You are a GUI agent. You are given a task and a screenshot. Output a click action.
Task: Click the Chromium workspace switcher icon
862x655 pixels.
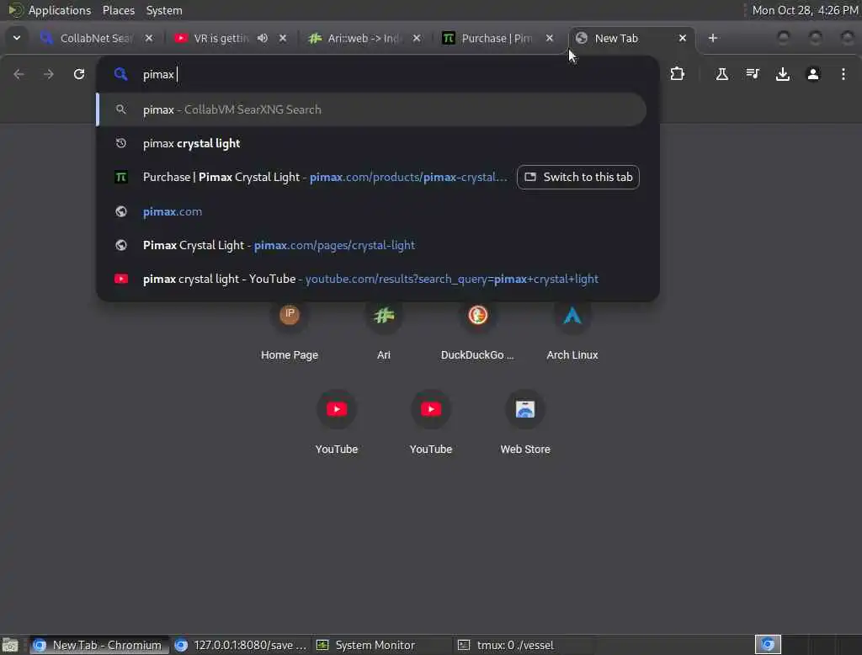click(x=768, y=644)
